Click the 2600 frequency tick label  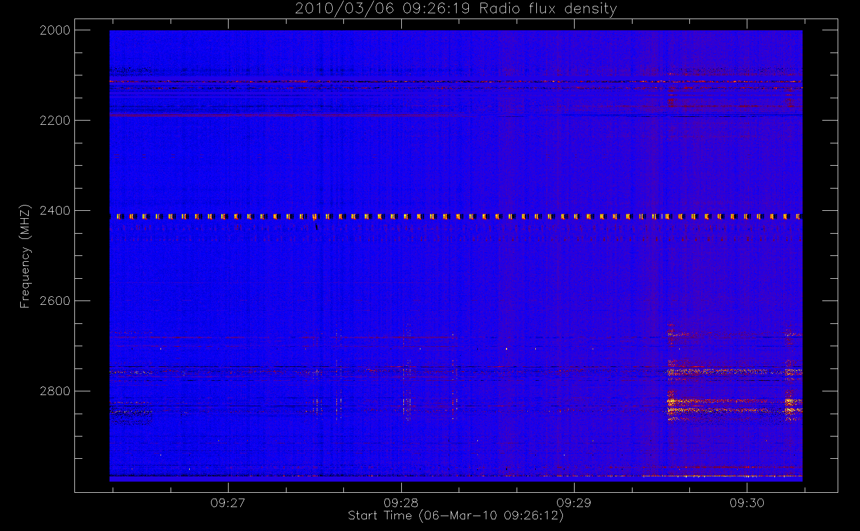coord(55,301)
